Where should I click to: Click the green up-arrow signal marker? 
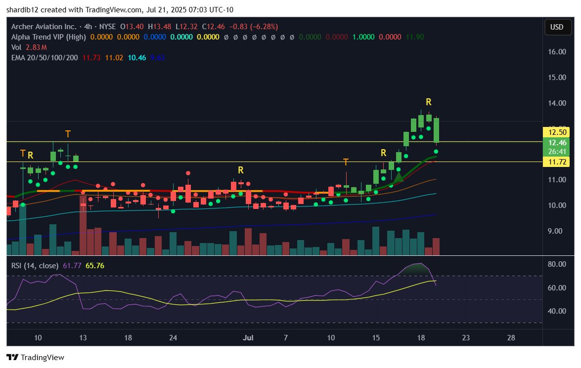click(x=399, y=177)
